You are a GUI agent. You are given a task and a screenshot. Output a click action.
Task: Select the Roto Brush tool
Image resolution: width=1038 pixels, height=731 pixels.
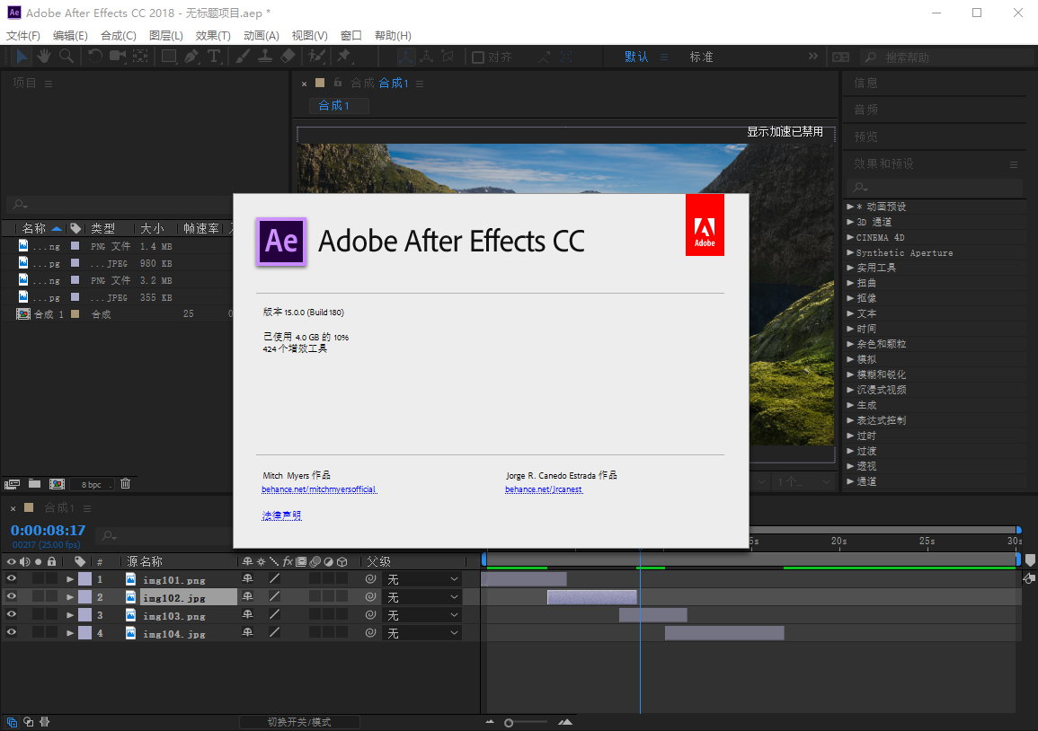[316, 57]
